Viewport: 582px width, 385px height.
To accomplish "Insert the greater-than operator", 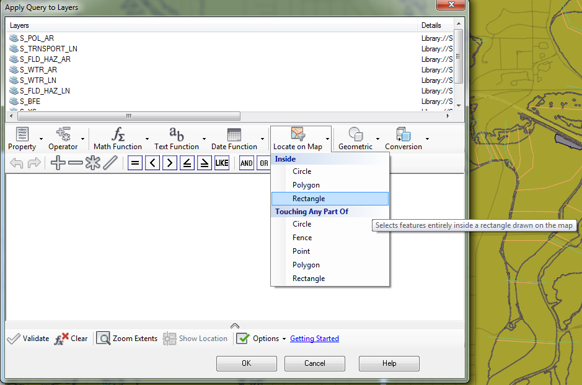I will click(170, 163).
